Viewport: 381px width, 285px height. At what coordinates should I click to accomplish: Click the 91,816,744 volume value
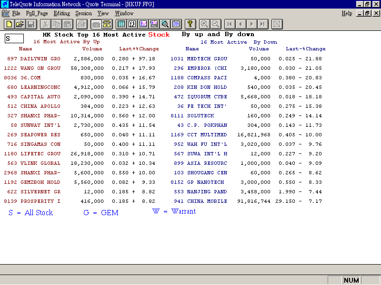(254, 201)
